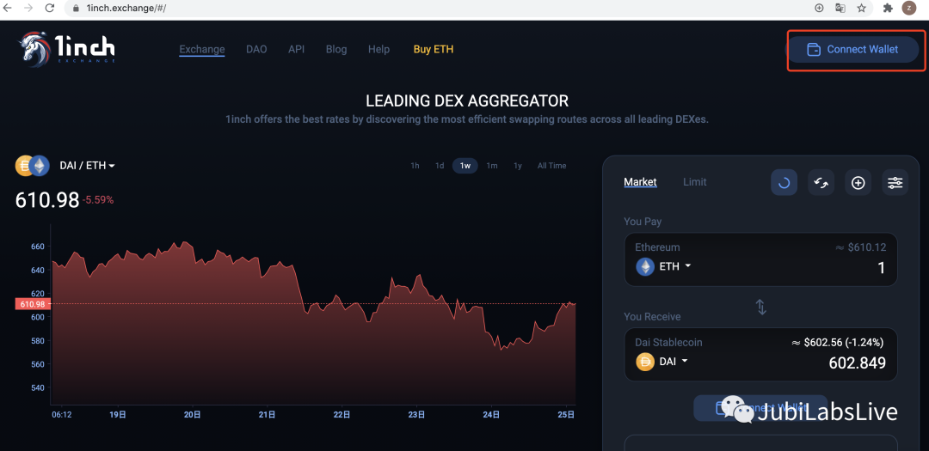Image resolution: width=929 pixels, height=451 pixels.
Task: Click the swap routes arrows icon in swap panel
Action: [821, 183]
